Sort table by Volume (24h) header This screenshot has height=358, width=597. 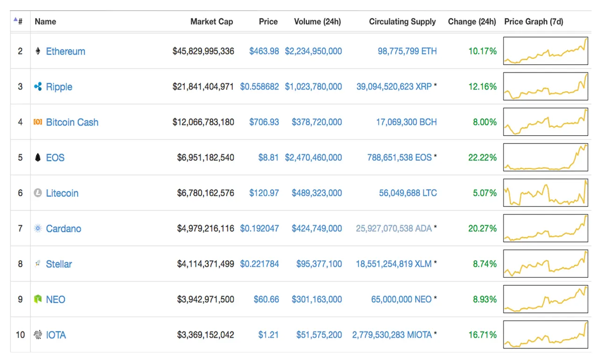(x=318, y=21)
